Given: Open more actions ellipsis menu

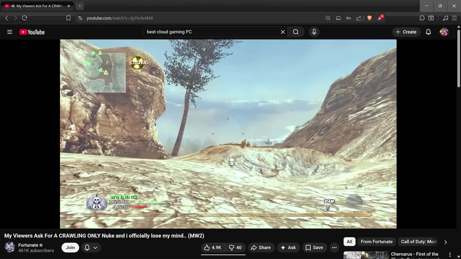Looking at the screenshot, I should tap(334, 247).
